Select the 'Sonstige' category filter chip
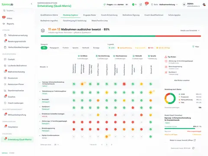Image resolution: width=208 pixels, height=156 pixels. click(x=96, y=48)
